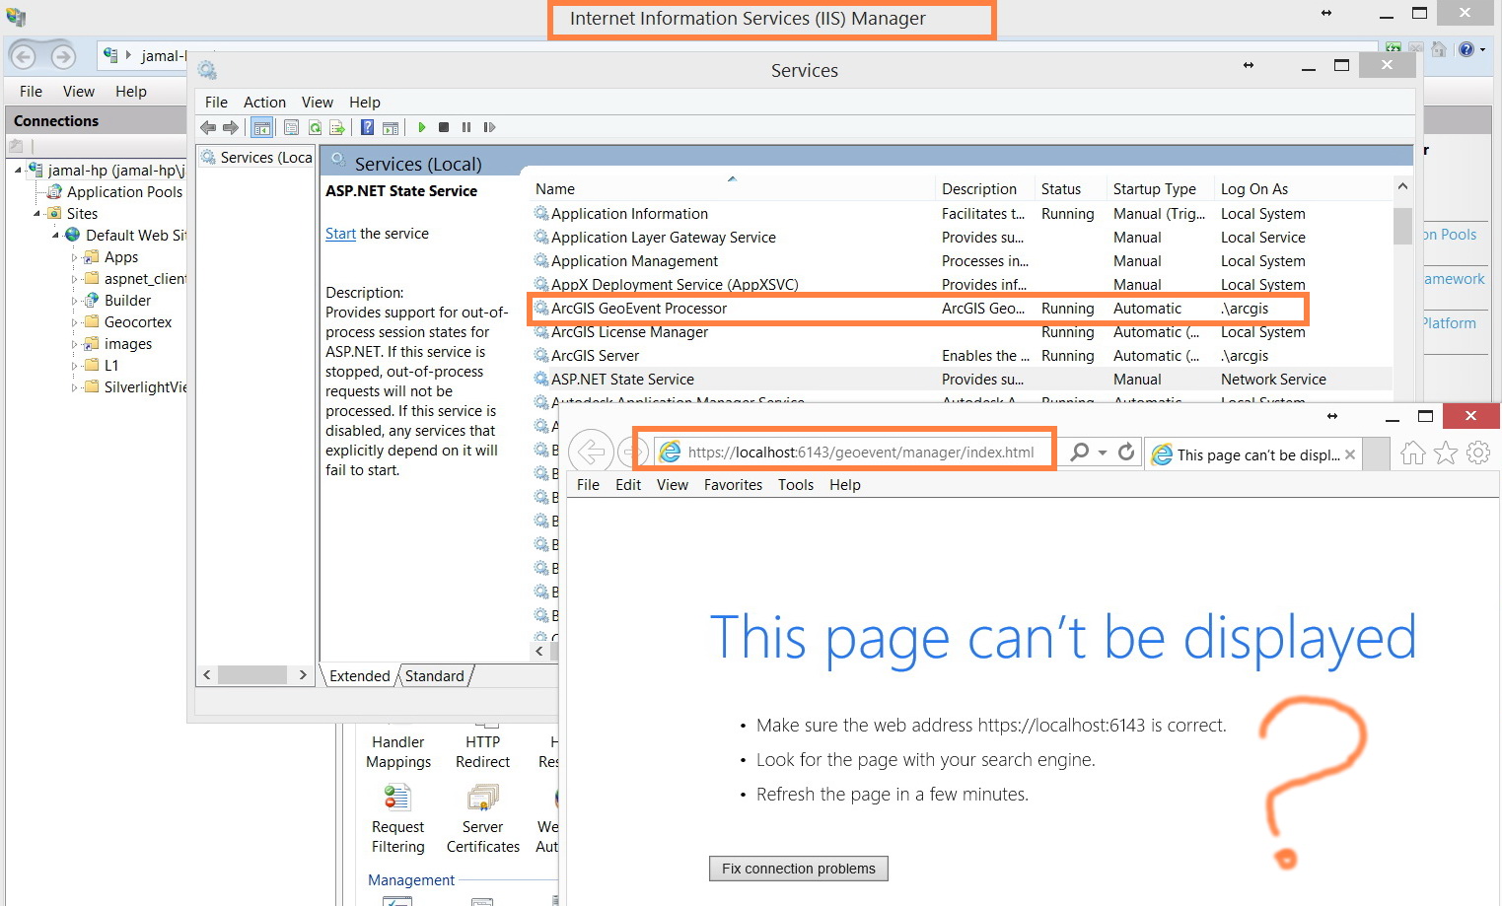Open the Properties icon in Services toolbar
The height and width of the screenshot is (906, 1502).
291,127
